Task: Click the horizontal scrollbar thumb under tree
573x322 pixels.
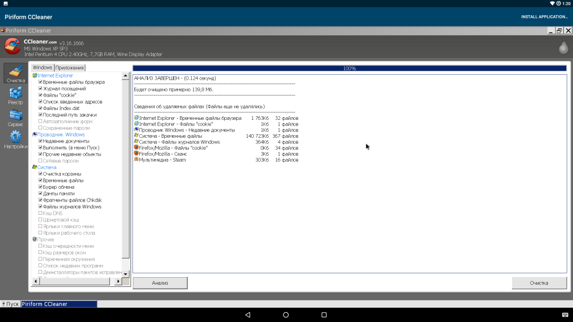Action: pos(74,281)
